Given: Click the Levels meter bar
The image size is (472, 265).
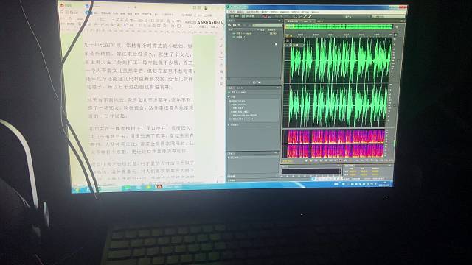Looking at the screenshot, I should pyautogui.click(x=311, y=172).
